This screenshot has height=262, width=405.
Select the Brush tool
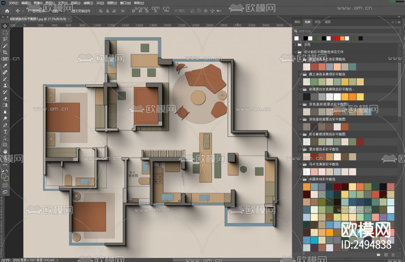coord(5,79)
